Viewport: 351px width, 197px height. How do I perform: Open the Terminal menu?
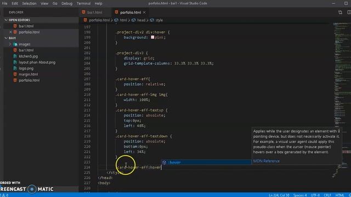pyautogui.click(x=83, y=3)
